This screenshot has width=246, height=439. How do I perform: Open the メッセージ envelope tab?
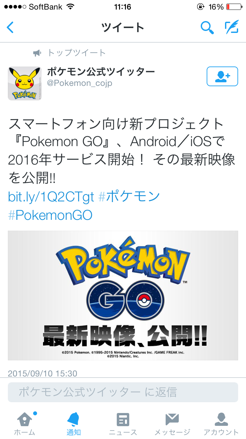point(172,423)
